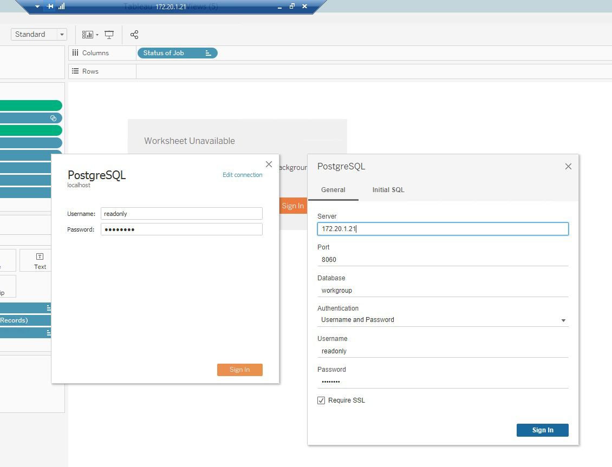Open the Authentication dropdown

(442, 320)
